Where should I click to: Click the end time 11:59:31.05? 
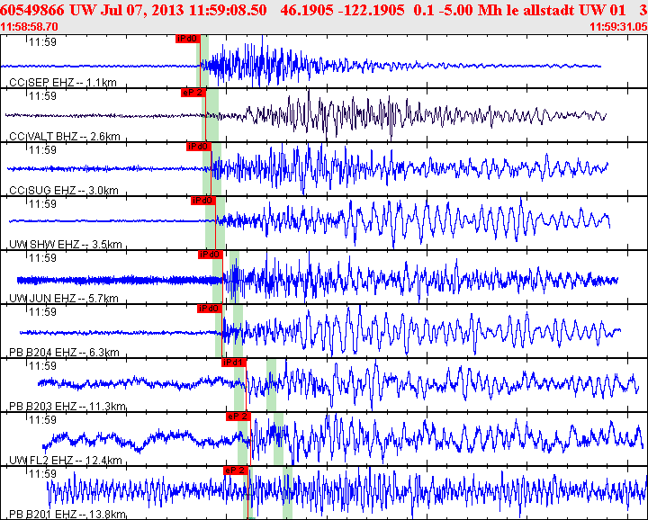tap(618, 27)
